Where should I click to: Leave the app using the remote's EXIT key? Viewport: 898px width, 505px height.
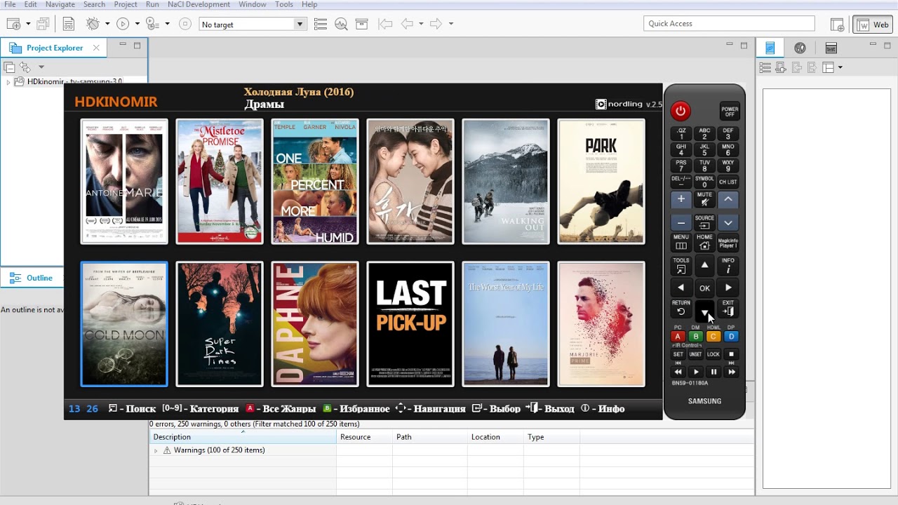click(728, 308)
